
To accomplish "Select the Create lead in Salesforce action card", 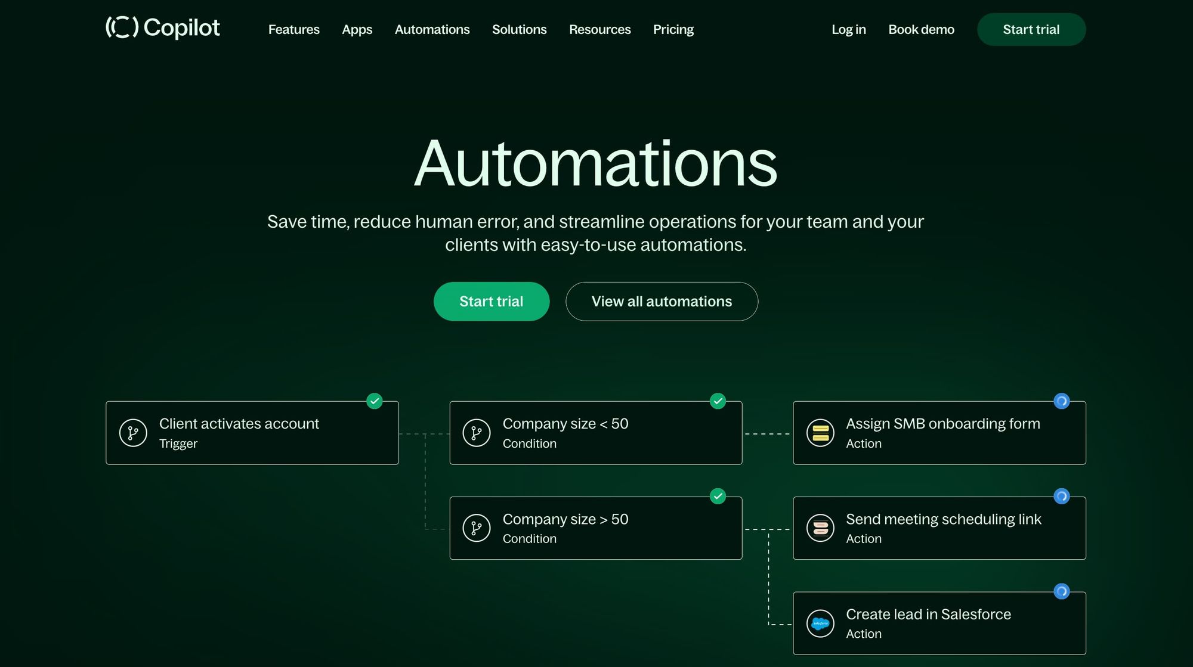I will pyautogui.click(x=939, y=623).
